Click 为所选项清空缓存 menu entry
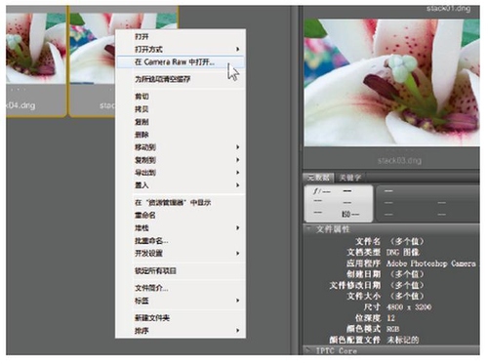Viewport: 488px width, 364px height. (181, 79)
